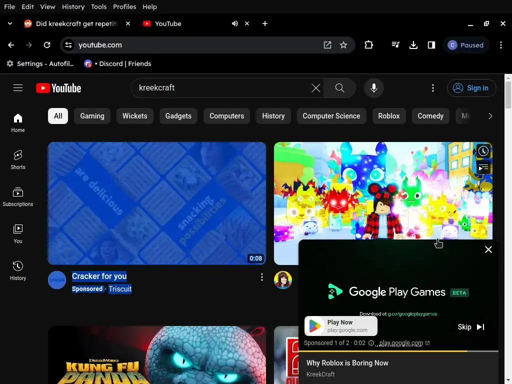Open Shorts in sidebar
The height and width of the screenshot is (384, 512).
coord(18,159)
